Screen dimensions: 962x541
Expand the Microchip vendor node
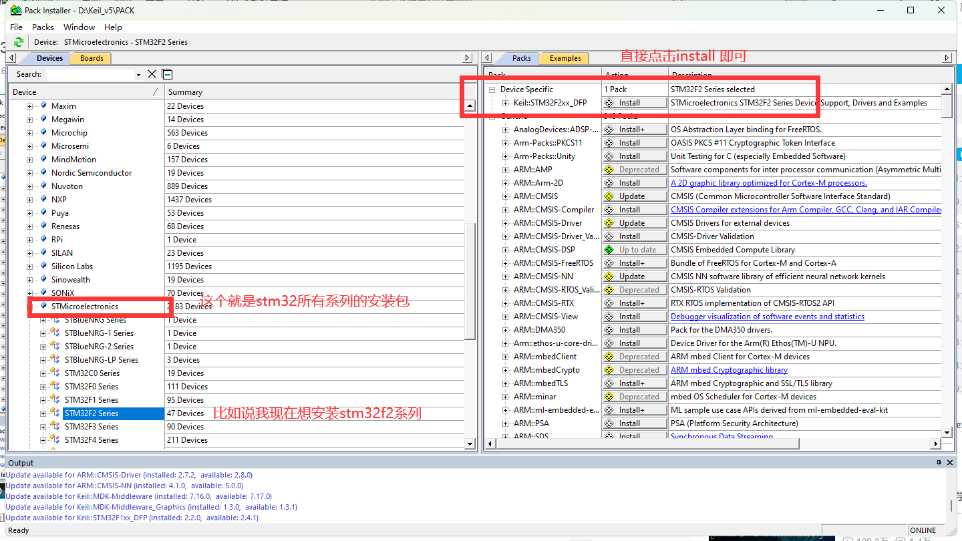coord(30,132)
